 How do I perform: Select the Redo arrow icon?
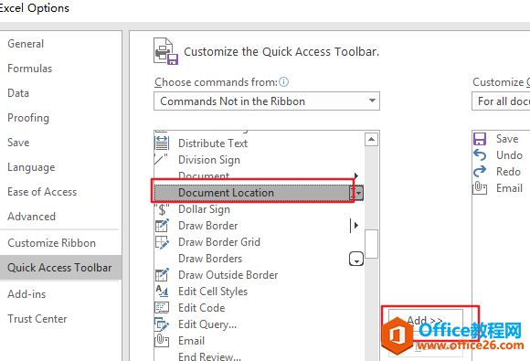click(x=480, y=172)
